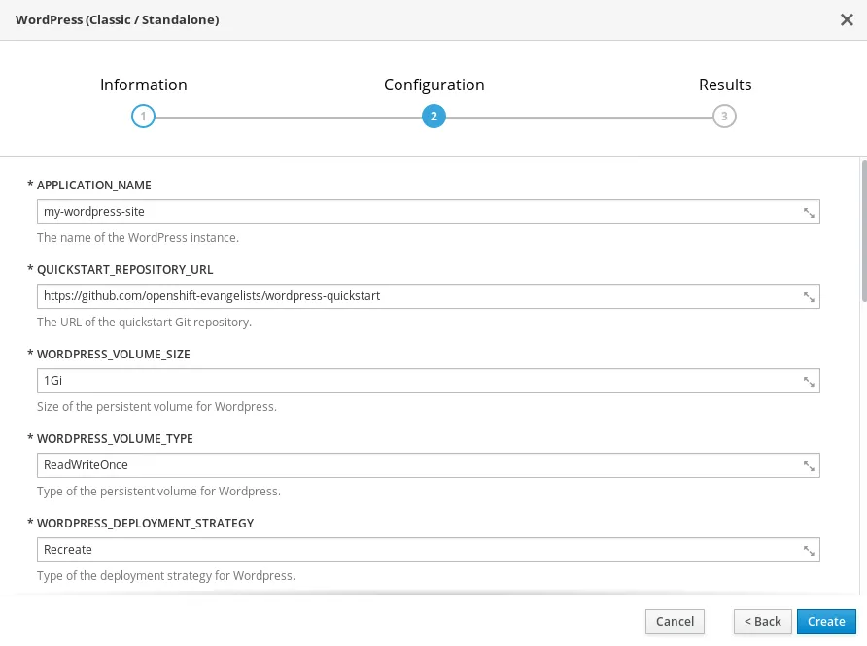Click the my-wordpress-site name input
This screenshot has width=867, height=646.
[408, 212]
